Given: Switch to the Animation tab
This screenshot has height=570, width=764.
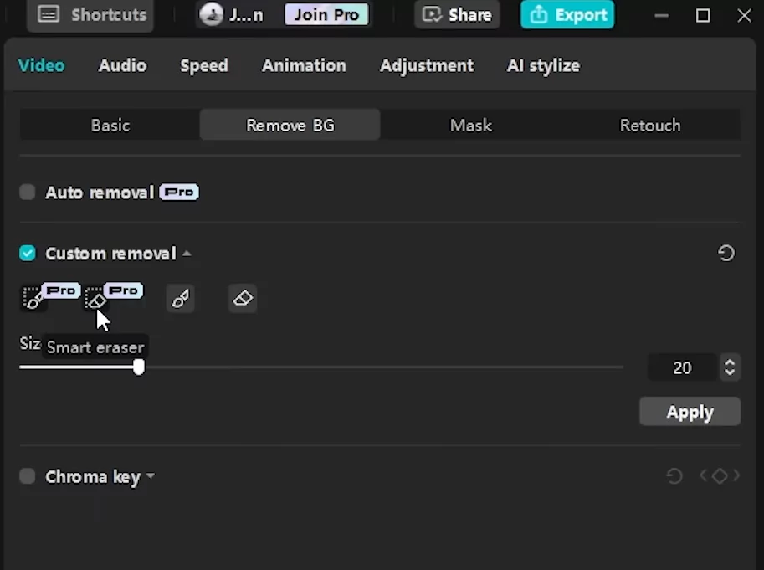Looking at the screenshot, I should [x=304, y=65].
